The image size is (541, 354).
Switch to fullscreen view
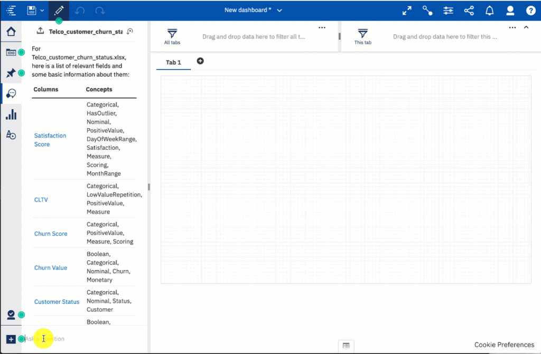tap(407, 11)
